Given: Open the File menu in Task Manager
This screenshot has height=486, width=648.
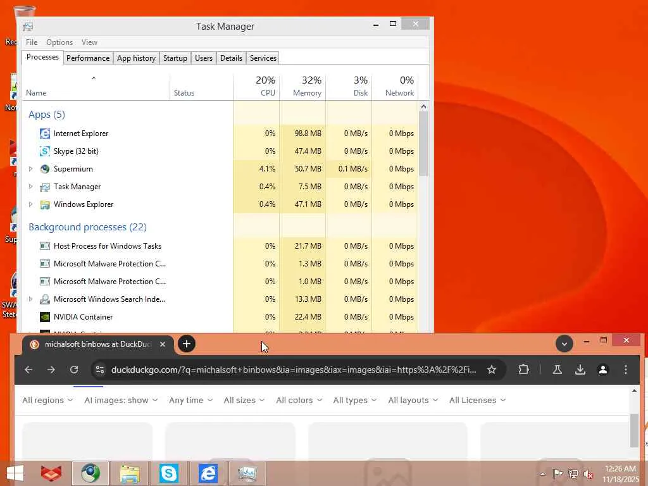Looking at the screenshot, I should click(x=32, y=42).
